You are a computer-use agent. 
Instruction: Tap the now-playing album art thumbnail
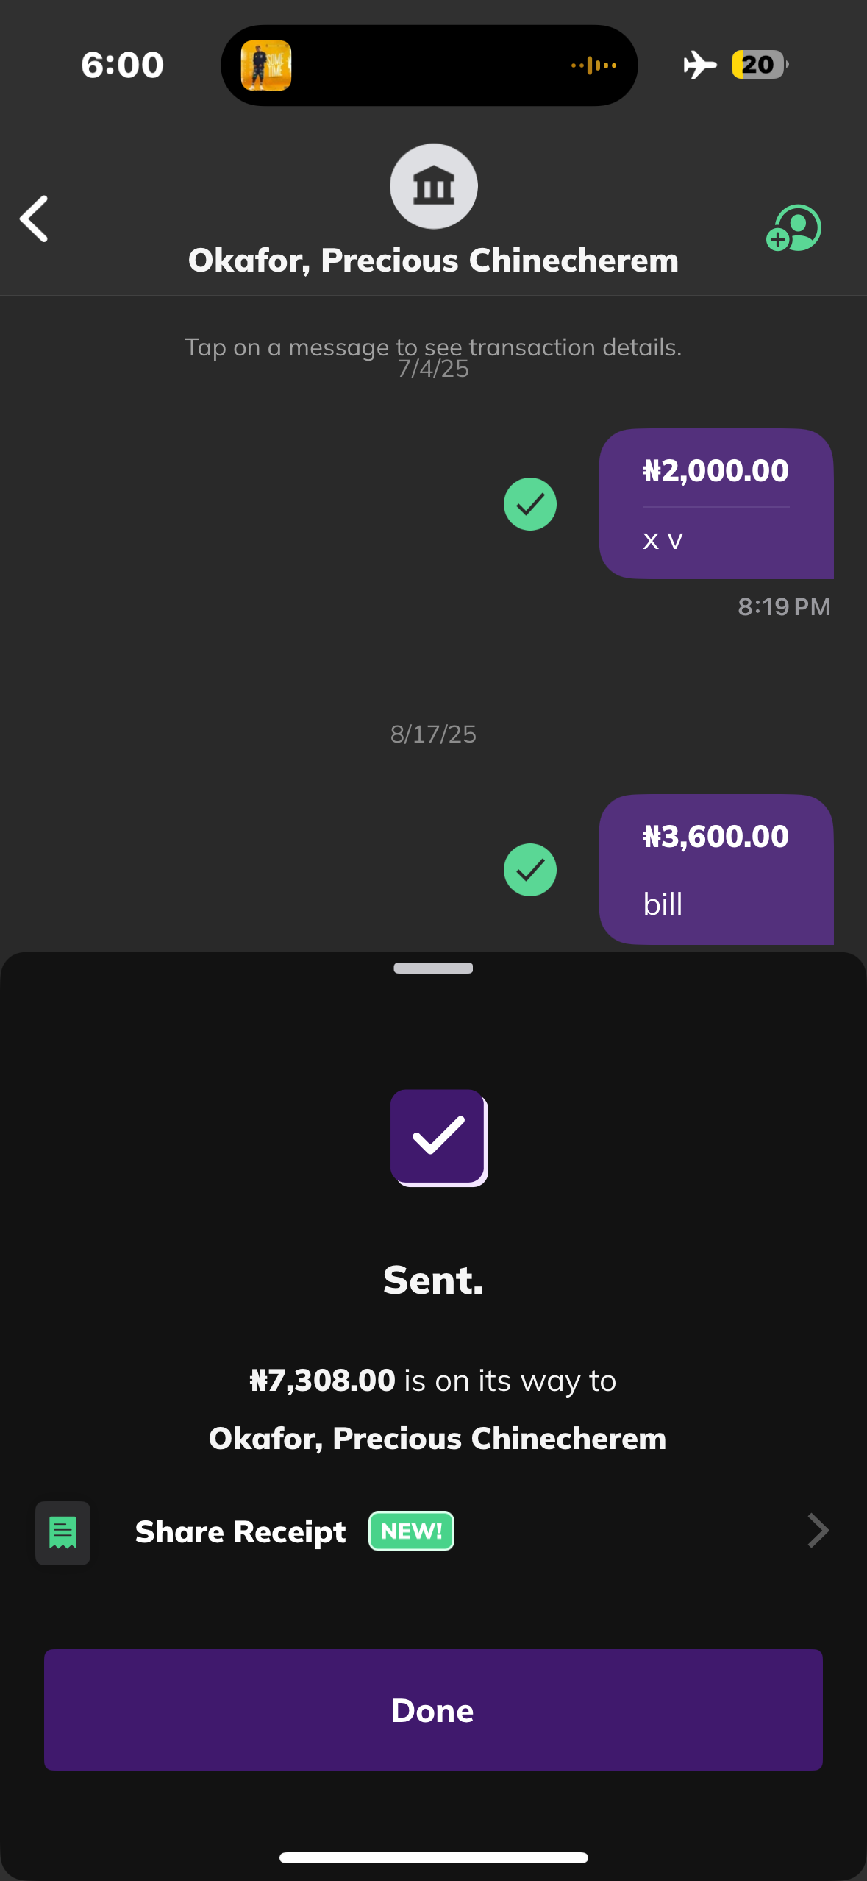click(266, 65)
